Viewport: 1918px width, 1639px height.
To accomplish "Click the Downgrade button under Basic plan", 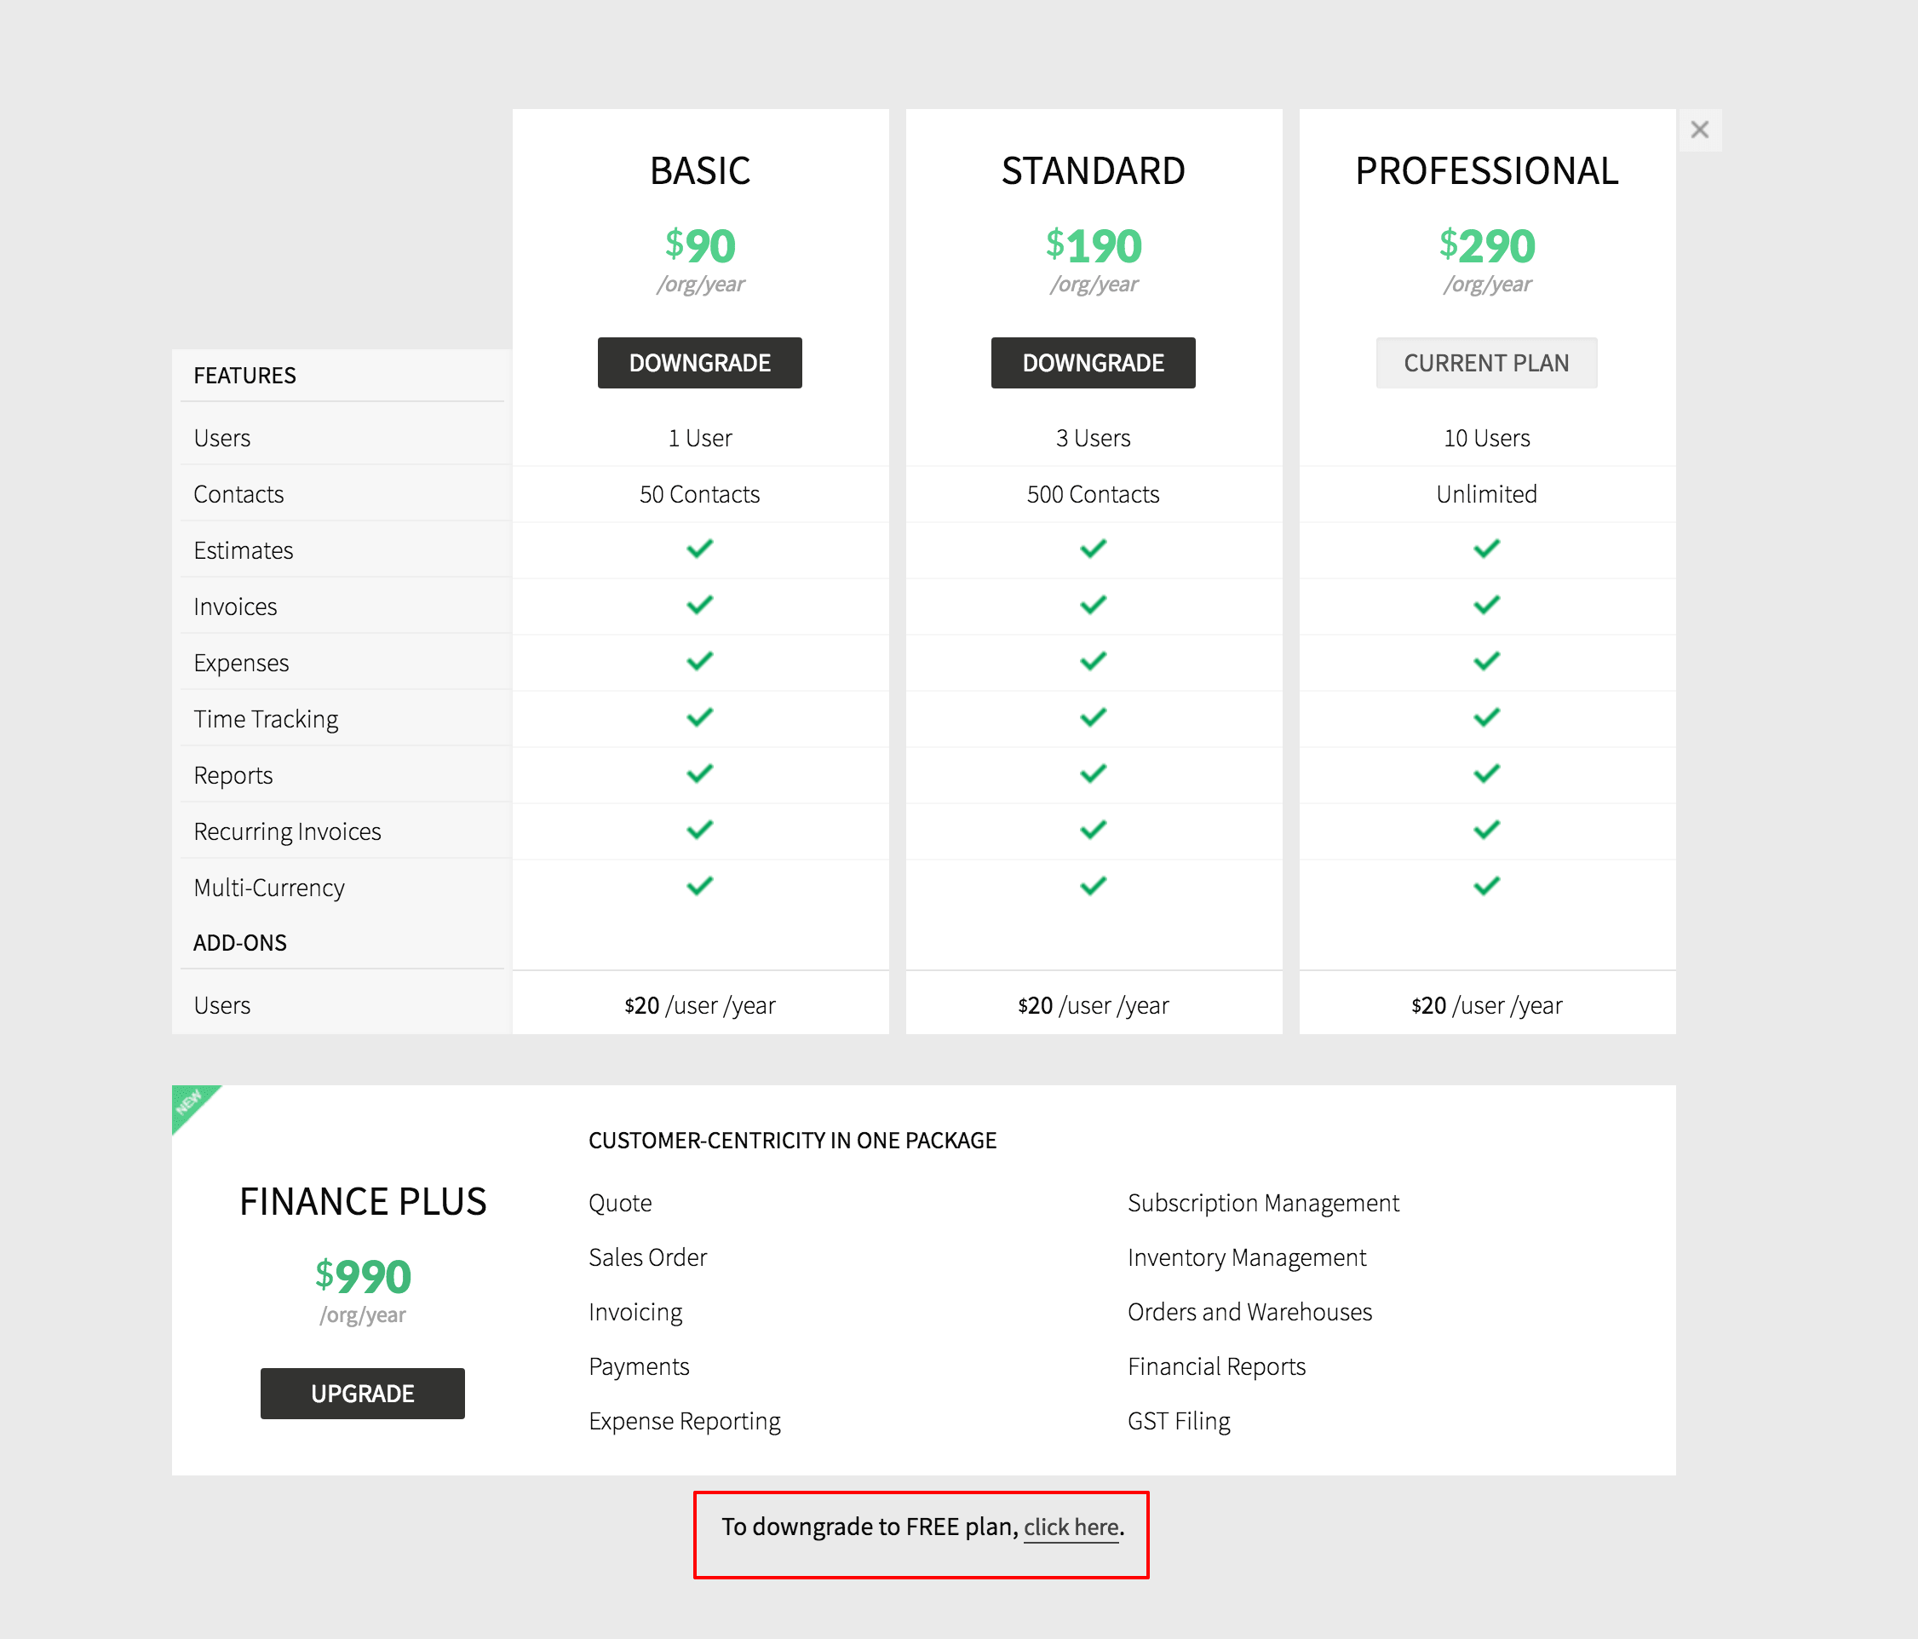I will tap(700, 363).
